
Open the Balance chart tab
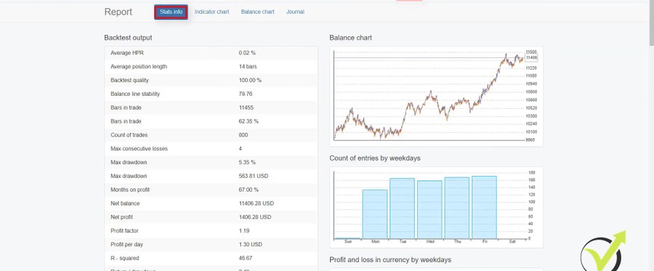click(258, 12)
